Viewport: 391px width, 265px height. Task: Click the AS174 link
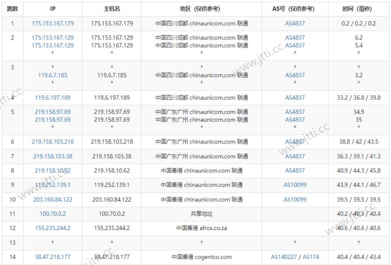click(x=310, y=257)
